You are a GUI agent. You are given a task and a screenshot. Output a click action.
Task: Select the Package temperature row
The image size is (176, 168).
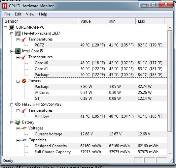point(100,75)
